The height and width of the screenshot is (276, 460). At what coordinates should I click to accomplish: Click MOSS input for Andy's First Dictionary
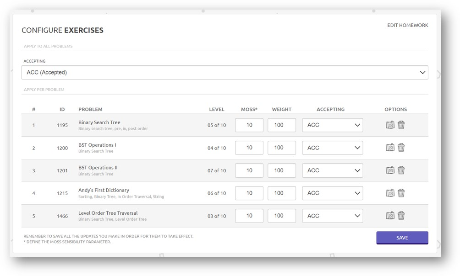tap(249, 193)
